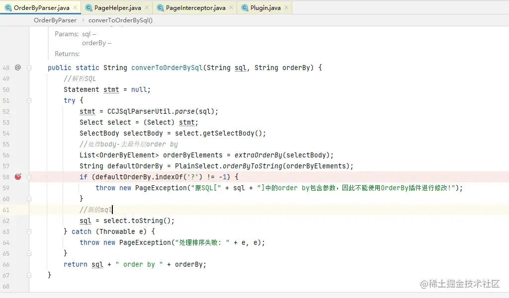
Task: Click the //新的sql comment
Action: pos(96,210)
